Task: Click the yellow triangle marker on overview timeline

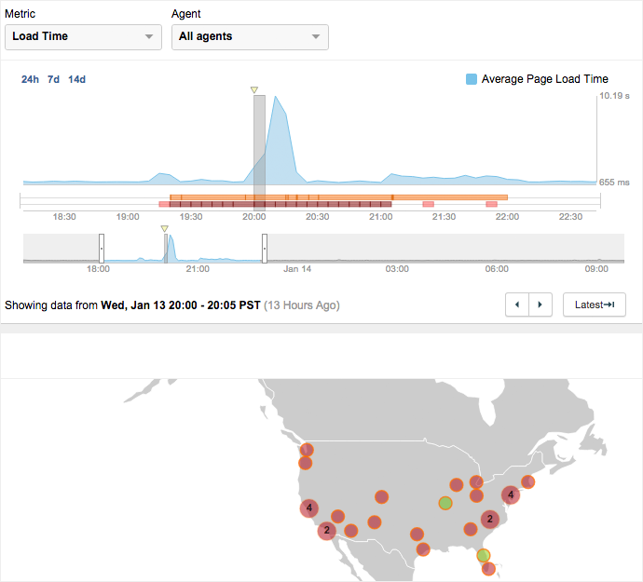Action: 165,228
